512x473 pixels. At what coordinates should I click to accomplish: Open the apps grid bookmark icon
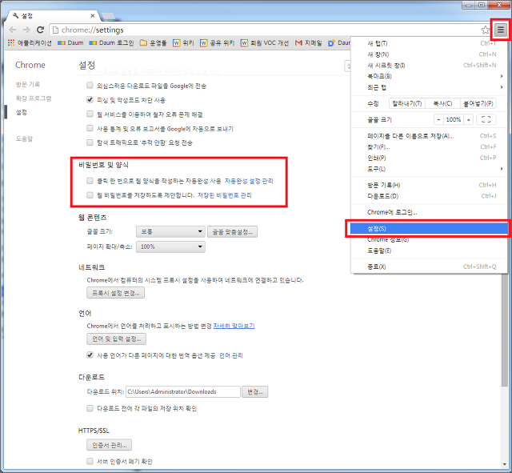tap(11, 42)
